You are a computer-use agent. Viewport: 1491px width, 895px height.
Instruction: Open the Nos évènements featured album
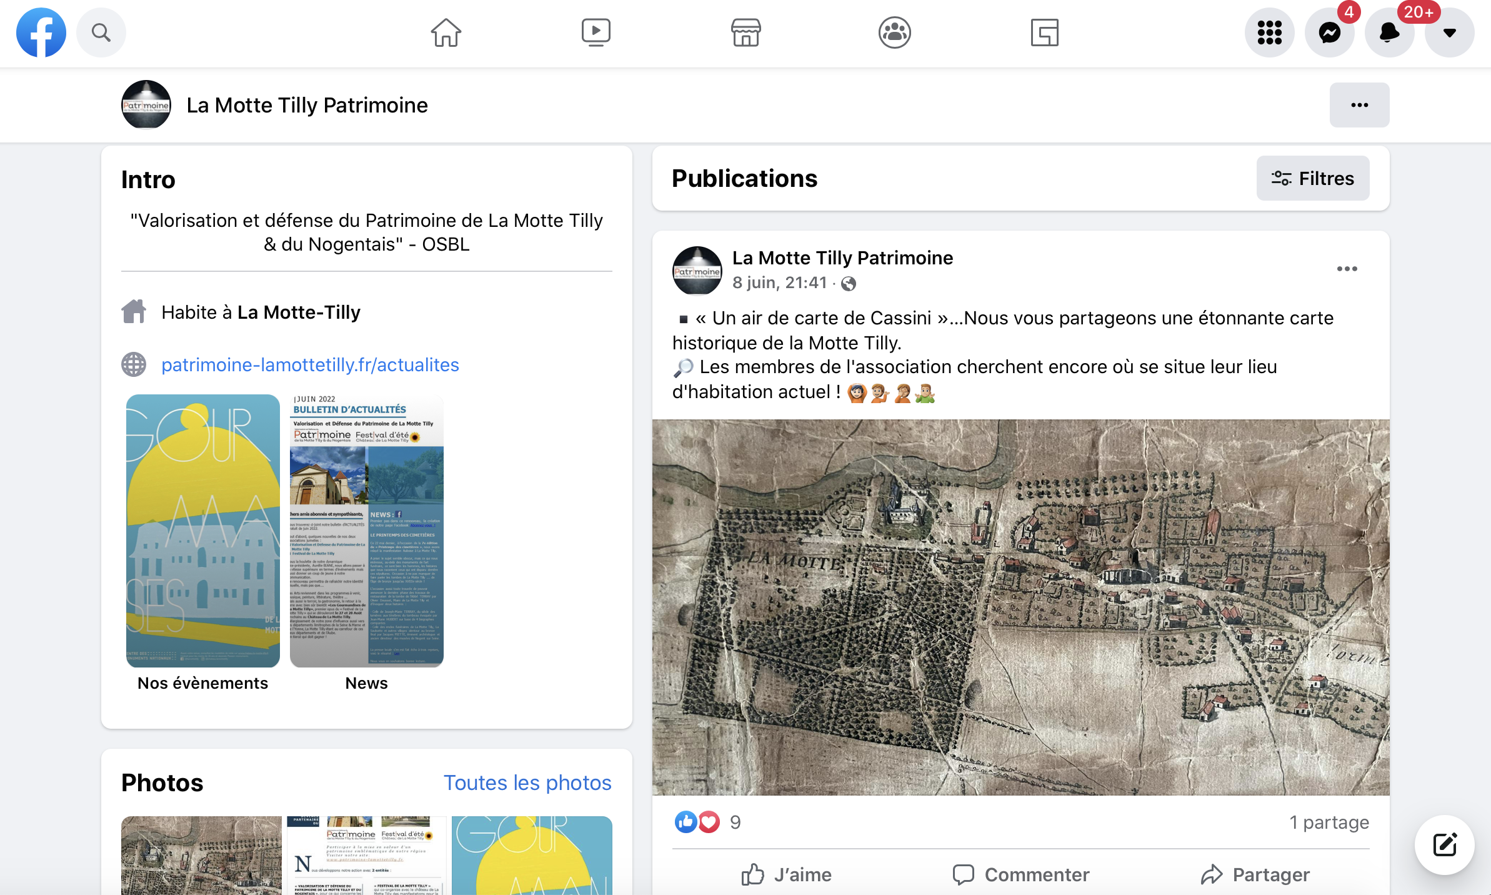pos(203,531)
